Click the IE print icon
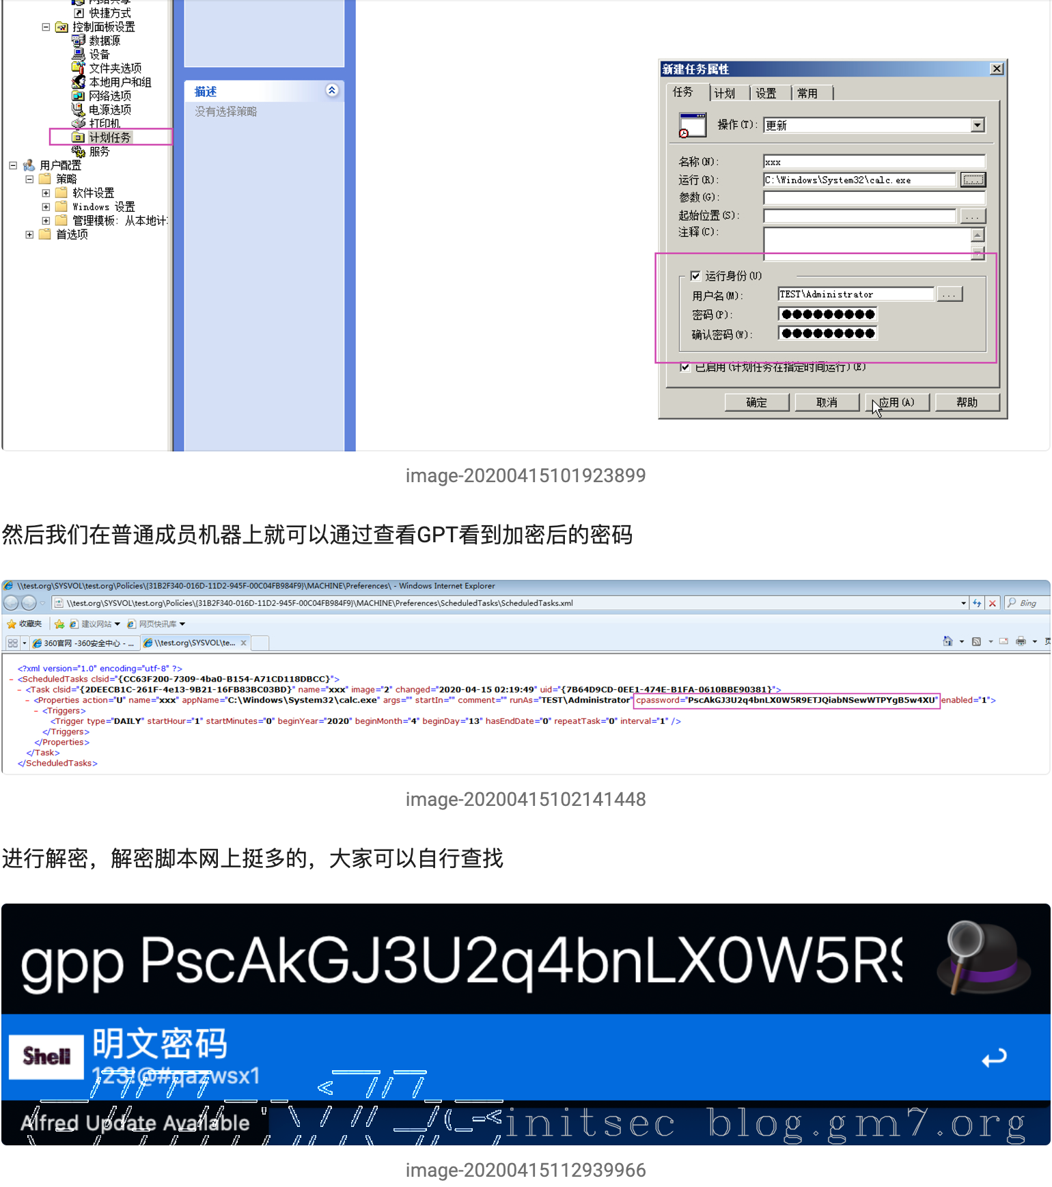 [1021, 641]
